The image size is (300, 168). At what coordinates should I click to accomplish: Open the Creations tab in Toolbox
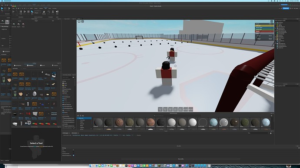click(x=55, y=65)
